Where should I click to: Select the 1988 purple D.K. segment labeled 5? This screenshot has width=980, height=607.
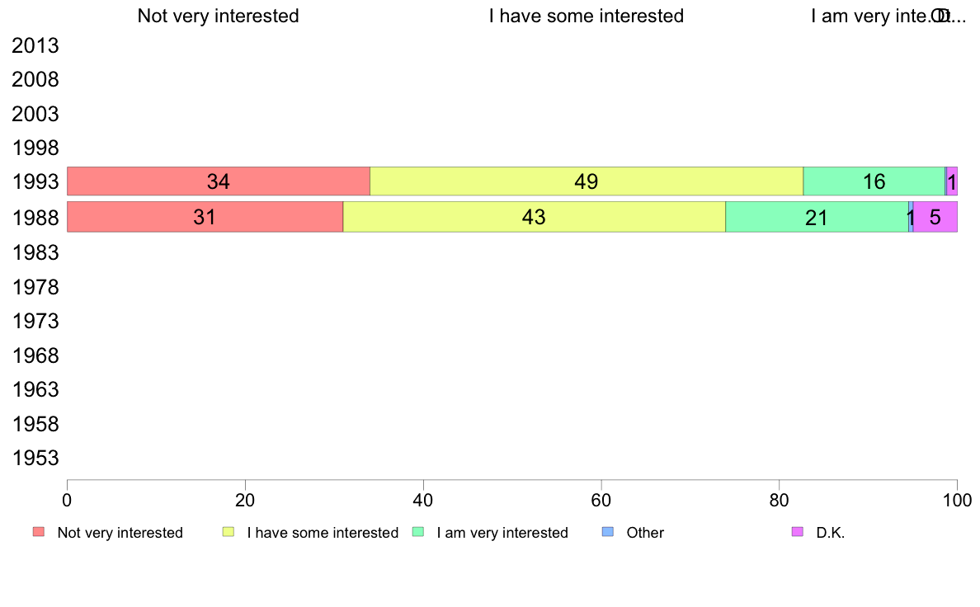click(x=935, y=217)
